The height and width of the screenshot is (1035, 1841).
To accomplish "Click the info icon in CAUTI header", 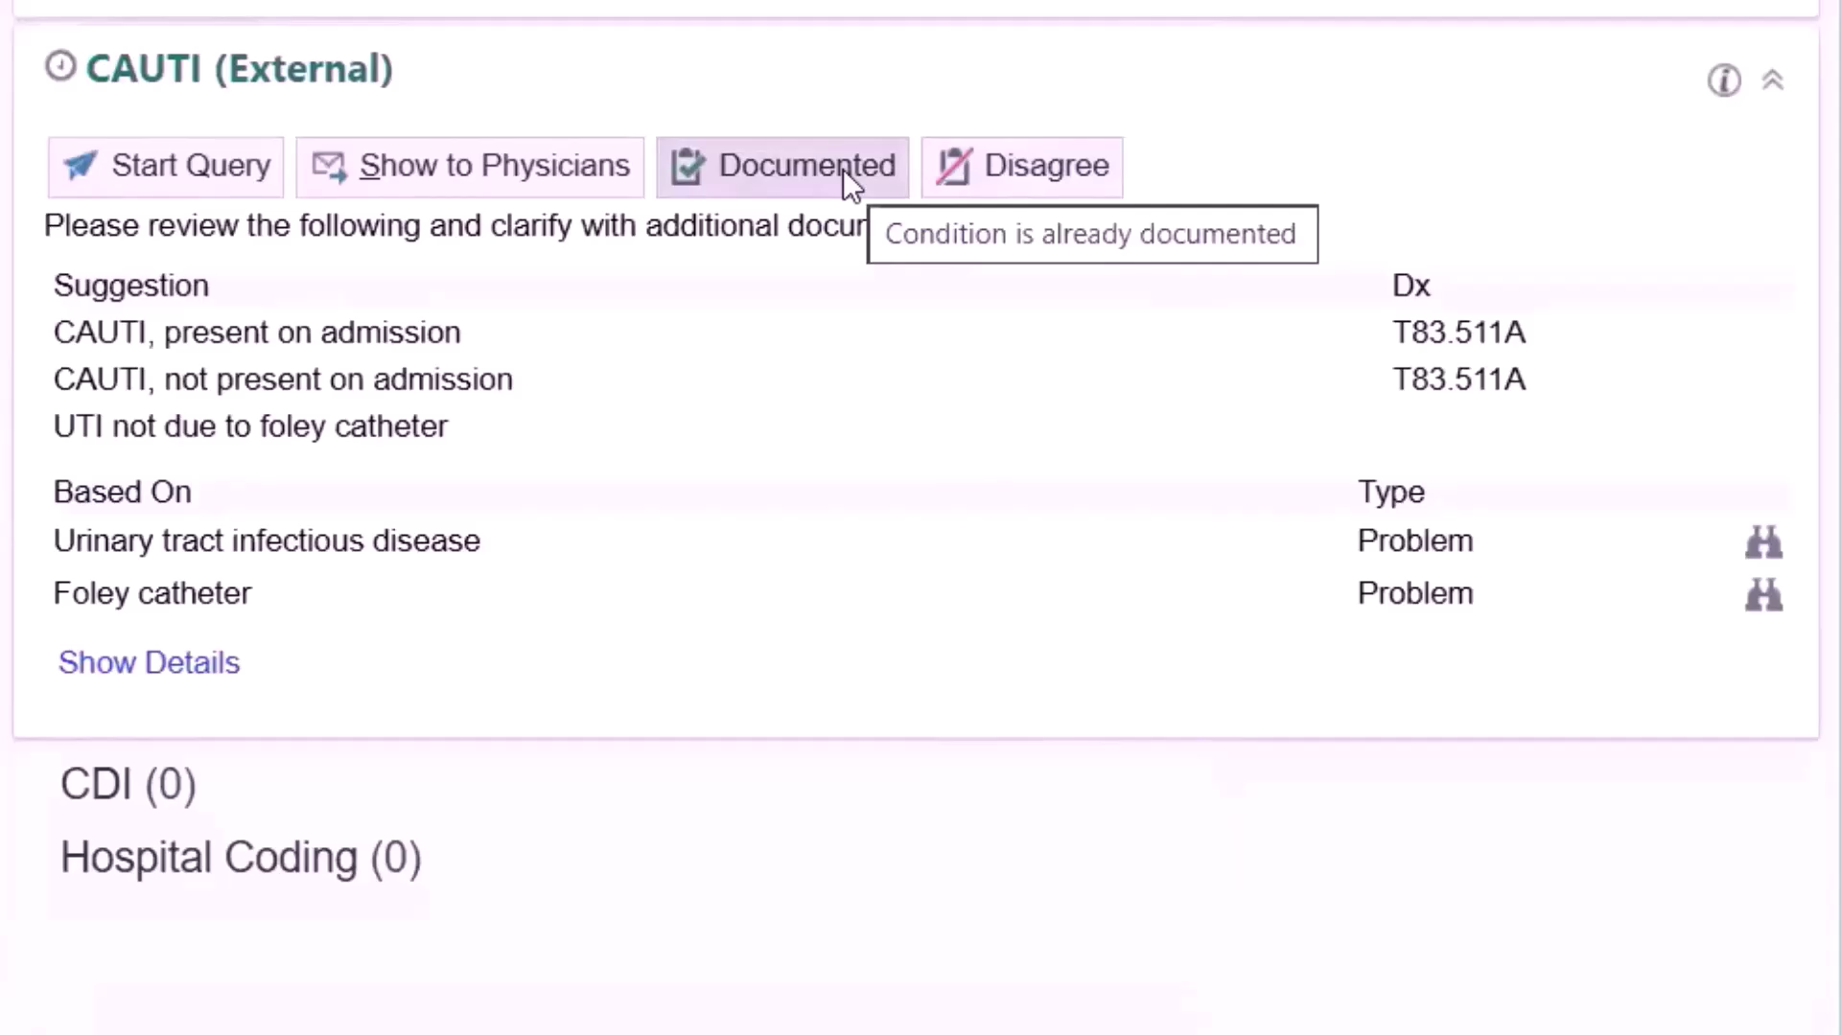I will (x=1724, y=80).
